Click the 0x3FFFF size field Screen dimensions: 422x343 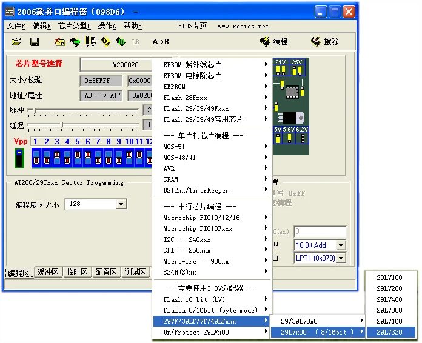pos(101,81)
